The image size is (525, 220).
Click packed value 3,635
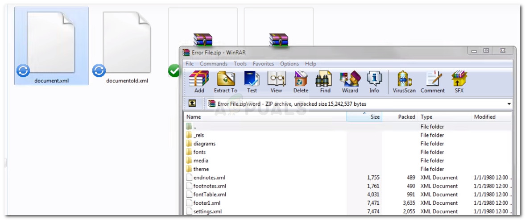point(409,203)
